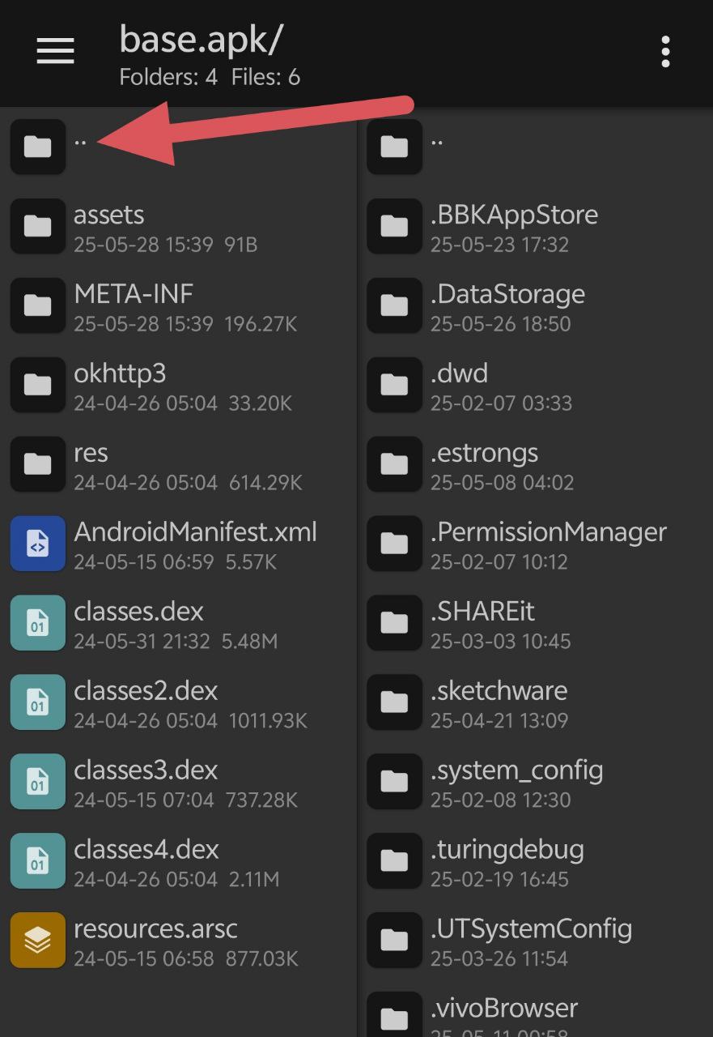Tap the base.apk/ path title
Screen dimensions: 713x1037
201,39
